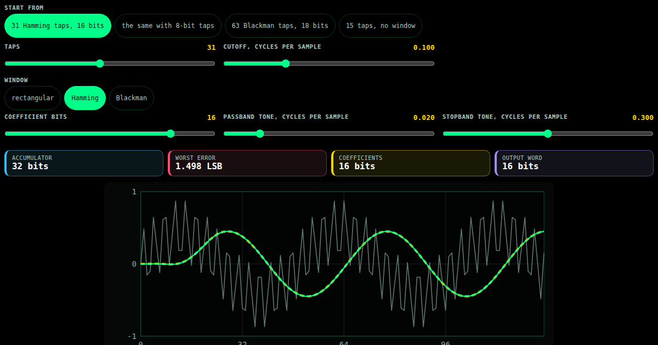The height and width of the screenshot is (345, 658).
Task: Set window to rectangular
Action: coord(32,98)
